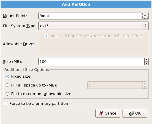This screenshot has width=152, height=124.
Task: Click the Size (MB) input field
Action: [91, 61]
